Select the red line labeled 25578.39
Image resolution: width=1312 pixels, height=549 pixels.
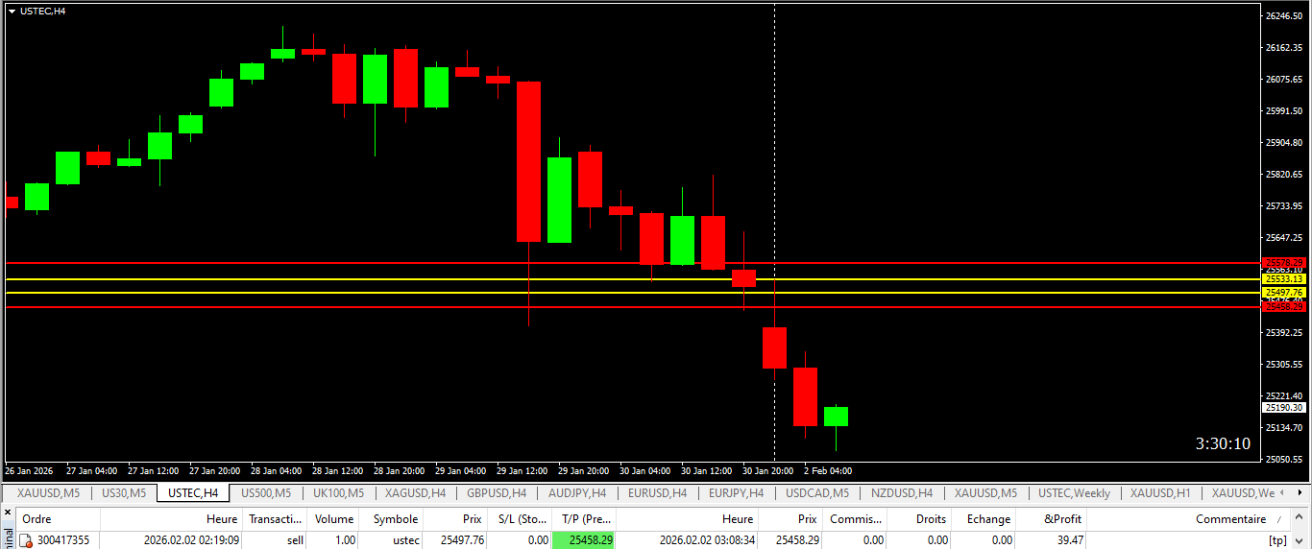click(632, 262)
